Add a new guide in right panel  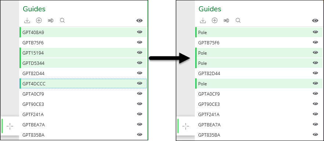click(215, 21)
